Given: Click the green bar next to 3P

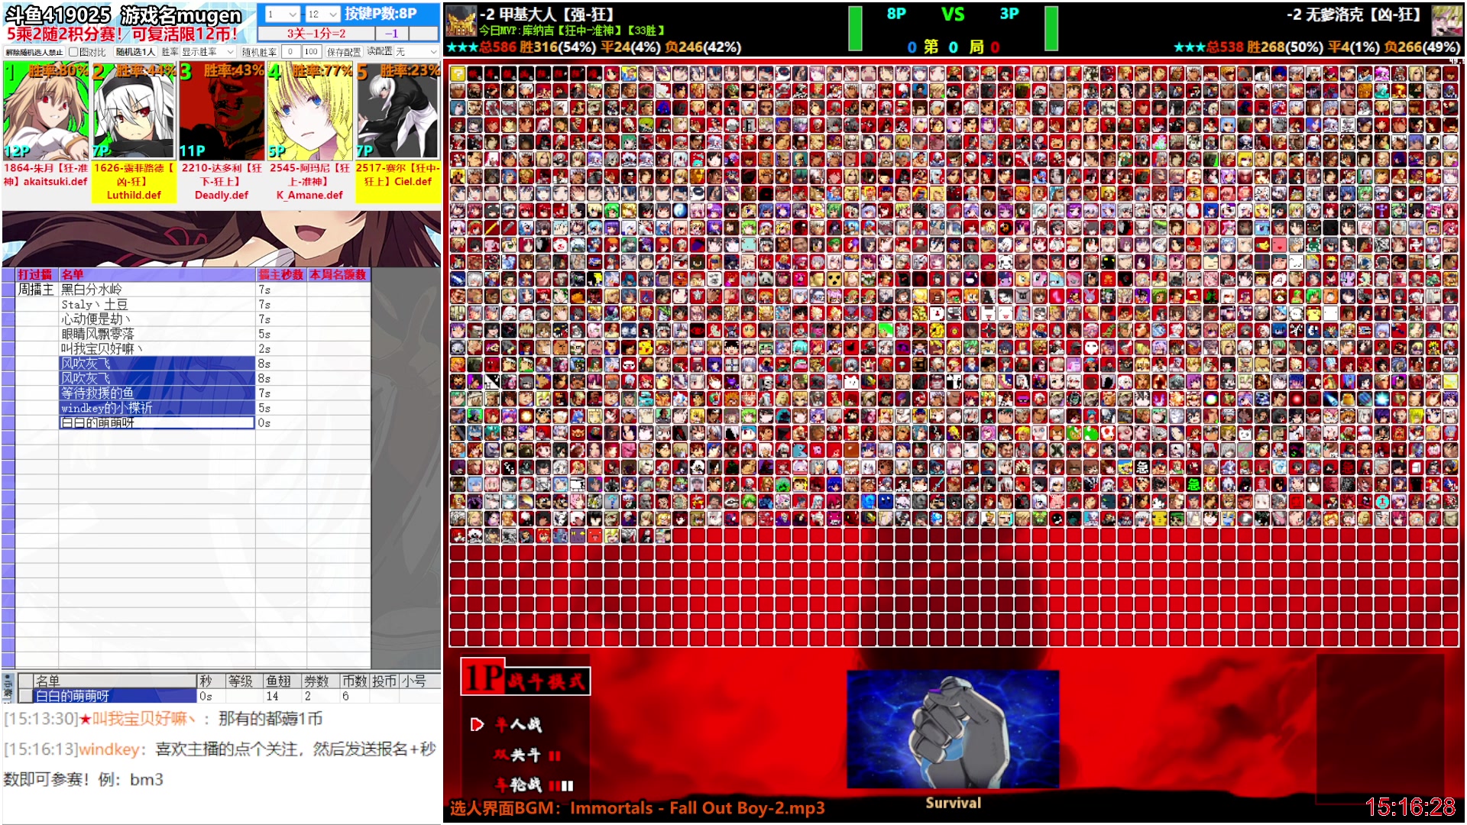Looking at the screenshot, I should [x=1051, y=29].
